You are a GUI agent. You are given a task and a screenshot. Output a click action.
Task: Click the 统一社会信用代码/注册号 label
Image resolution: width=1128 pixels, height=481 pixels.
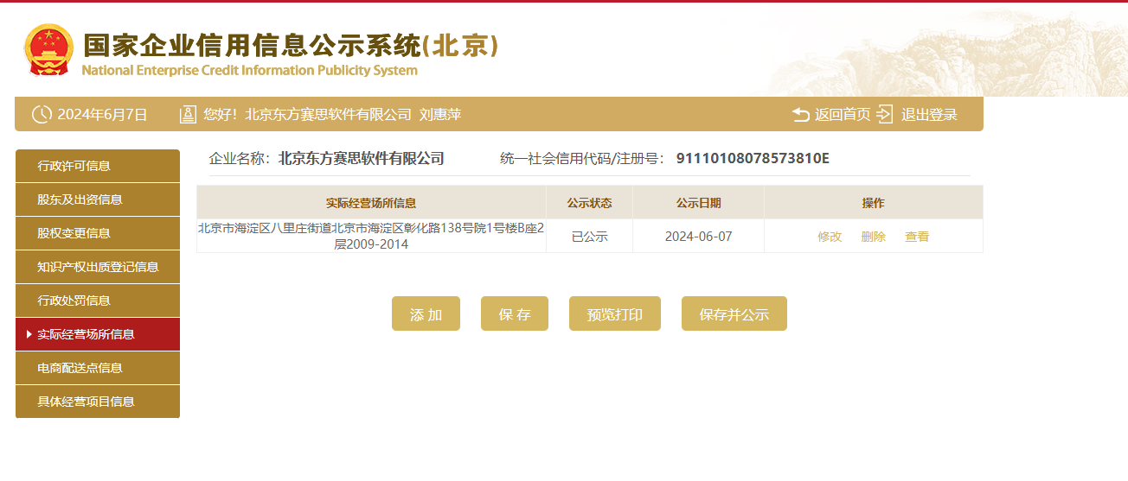tap(582, 158)
